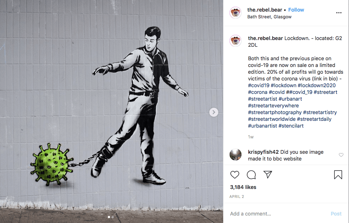The width and height of the screenshot is (349, 223).
Task: Select second carousel dot indicator
Action: (113, 217)
